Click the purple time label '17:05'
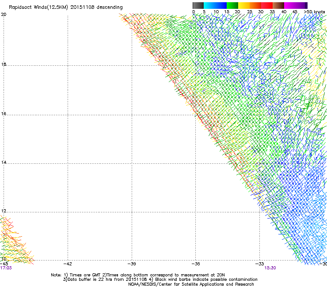The height and width of the screenshot is (287, 327). coord(6,268)
